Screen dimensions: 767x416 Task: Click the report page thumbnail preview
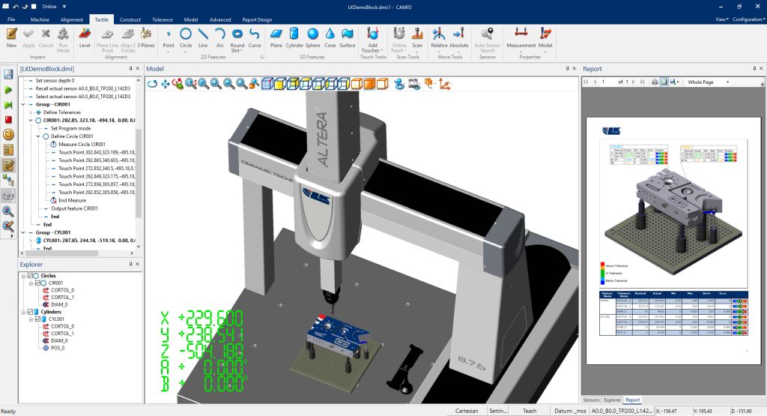click(673, 241)
